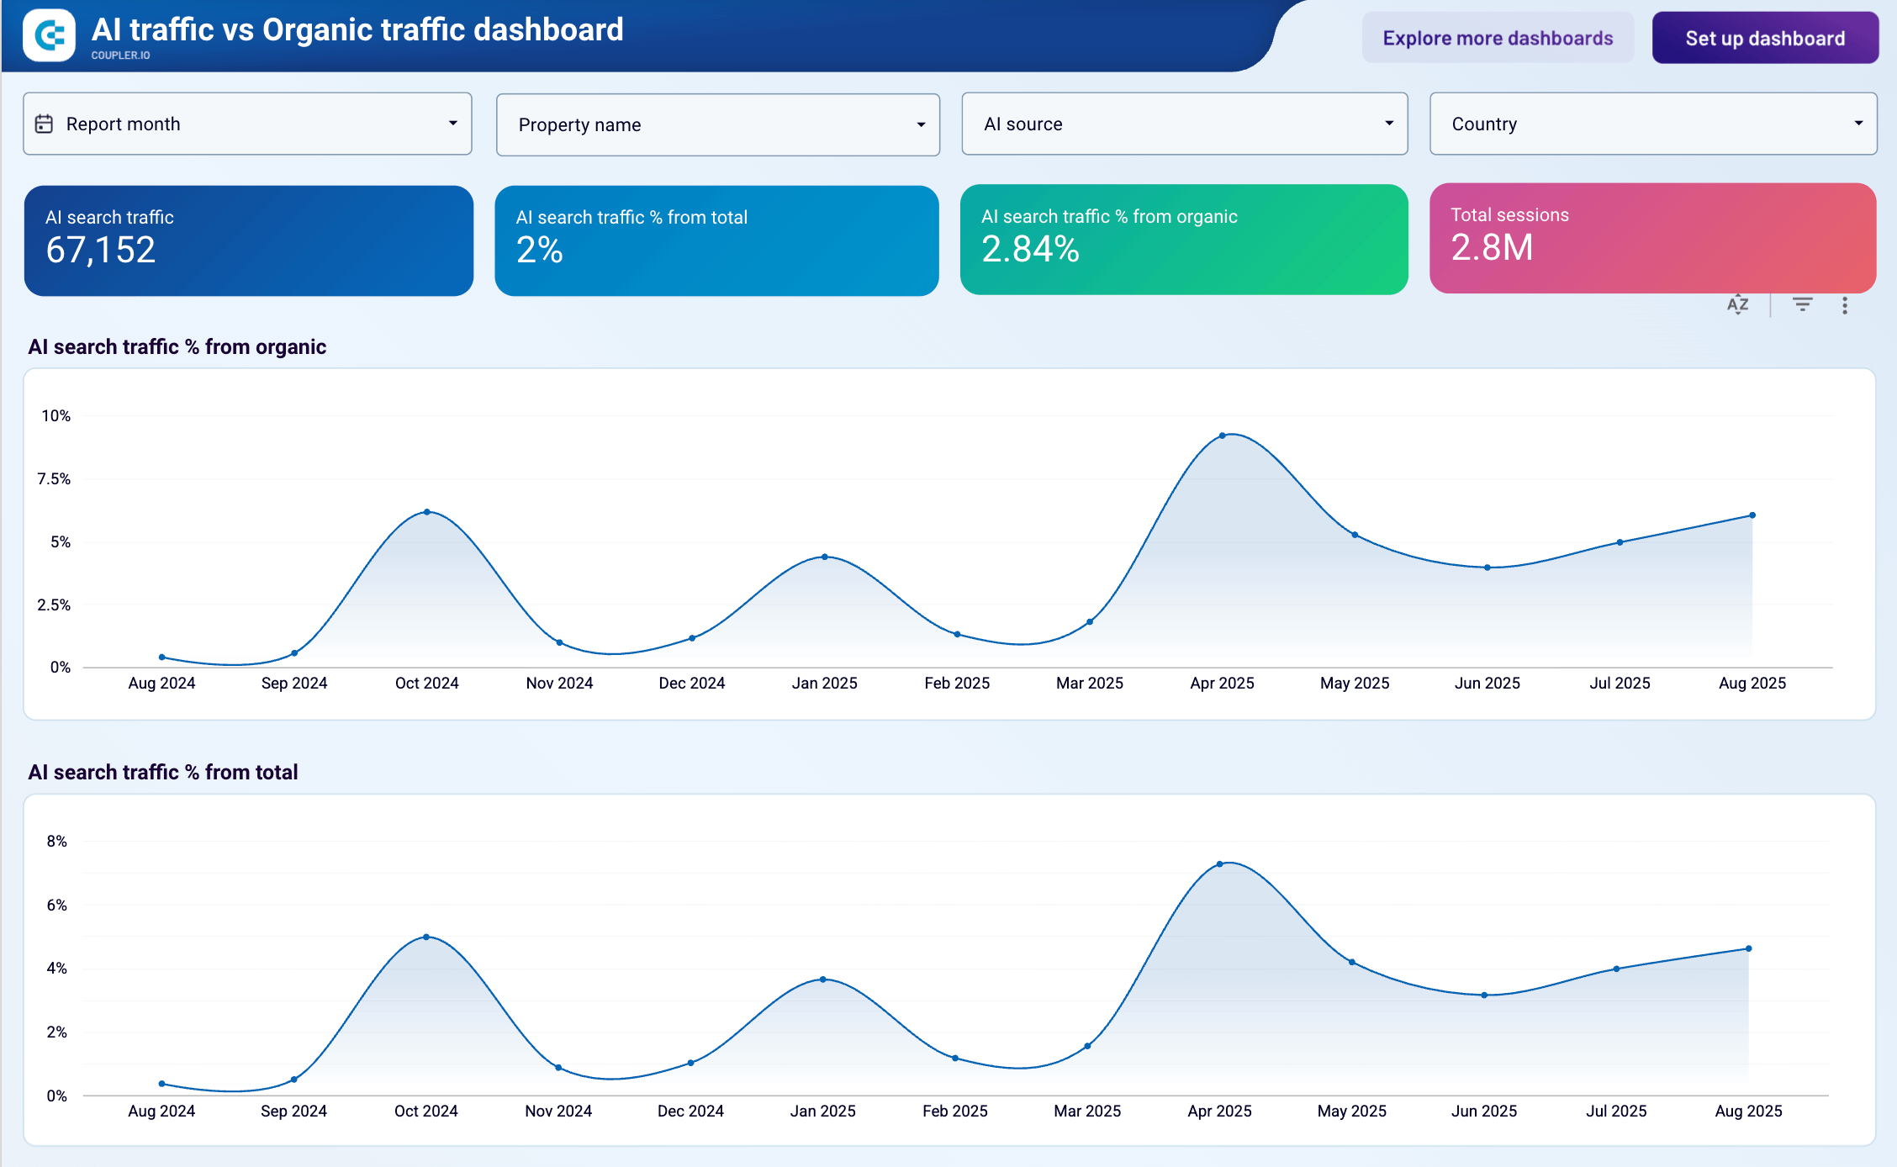Open the AI source dropdown
This screenshot has height=1167, width=1897.
click(1184, 124)
